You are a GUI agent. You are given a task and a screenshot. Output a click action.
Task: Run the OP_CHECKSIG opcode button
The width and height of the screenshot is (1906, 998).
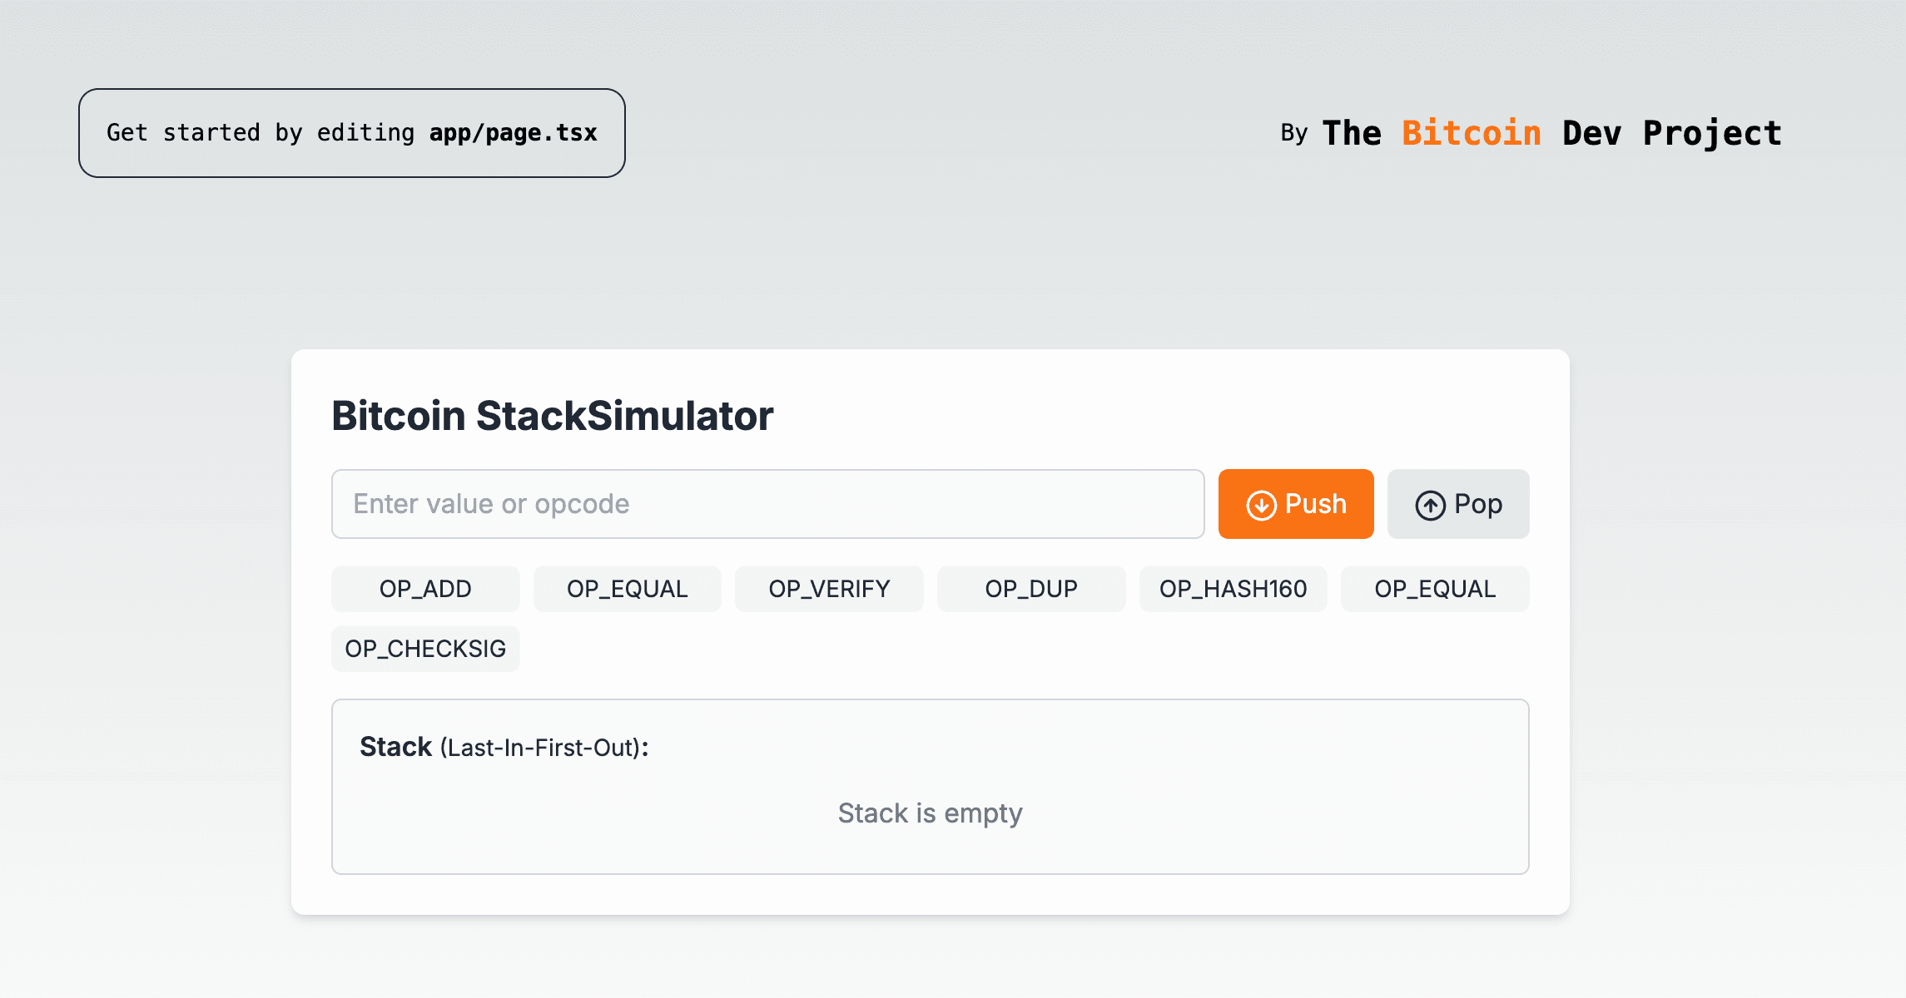coord(425,649)
